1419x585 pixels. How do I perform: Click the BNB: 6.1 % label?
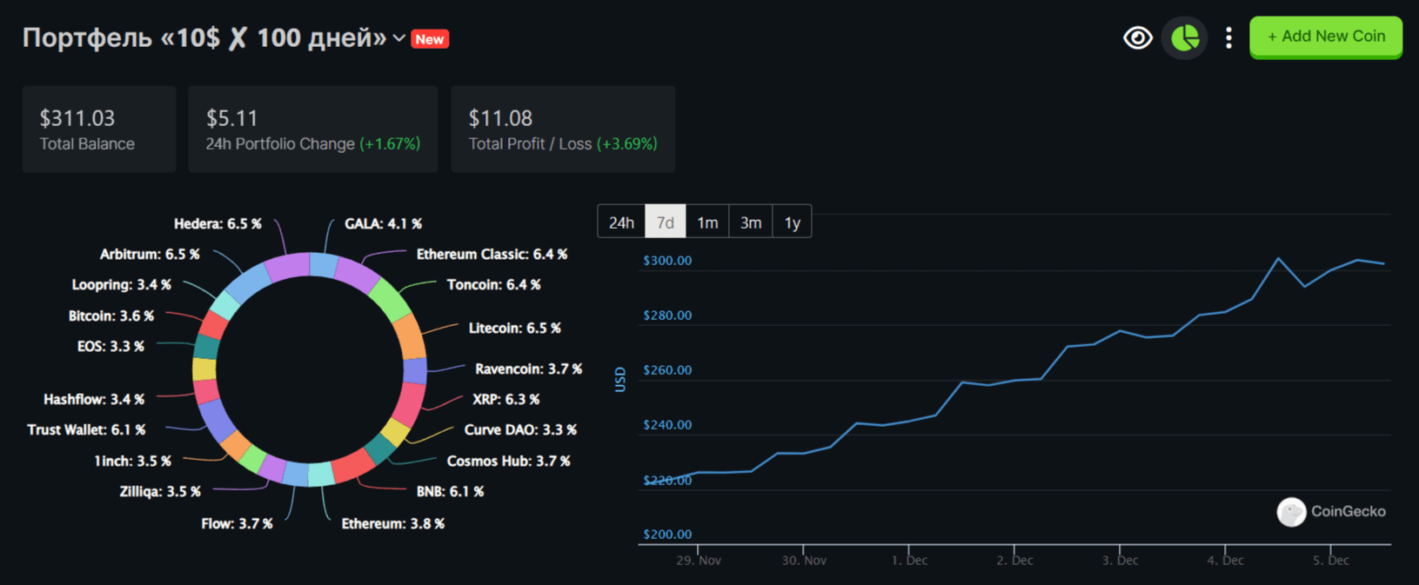450,491
